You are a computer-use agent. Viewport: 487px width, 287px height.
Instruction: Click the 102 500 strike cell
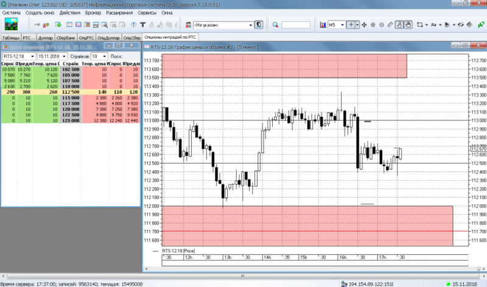click(x=71, y=69)
